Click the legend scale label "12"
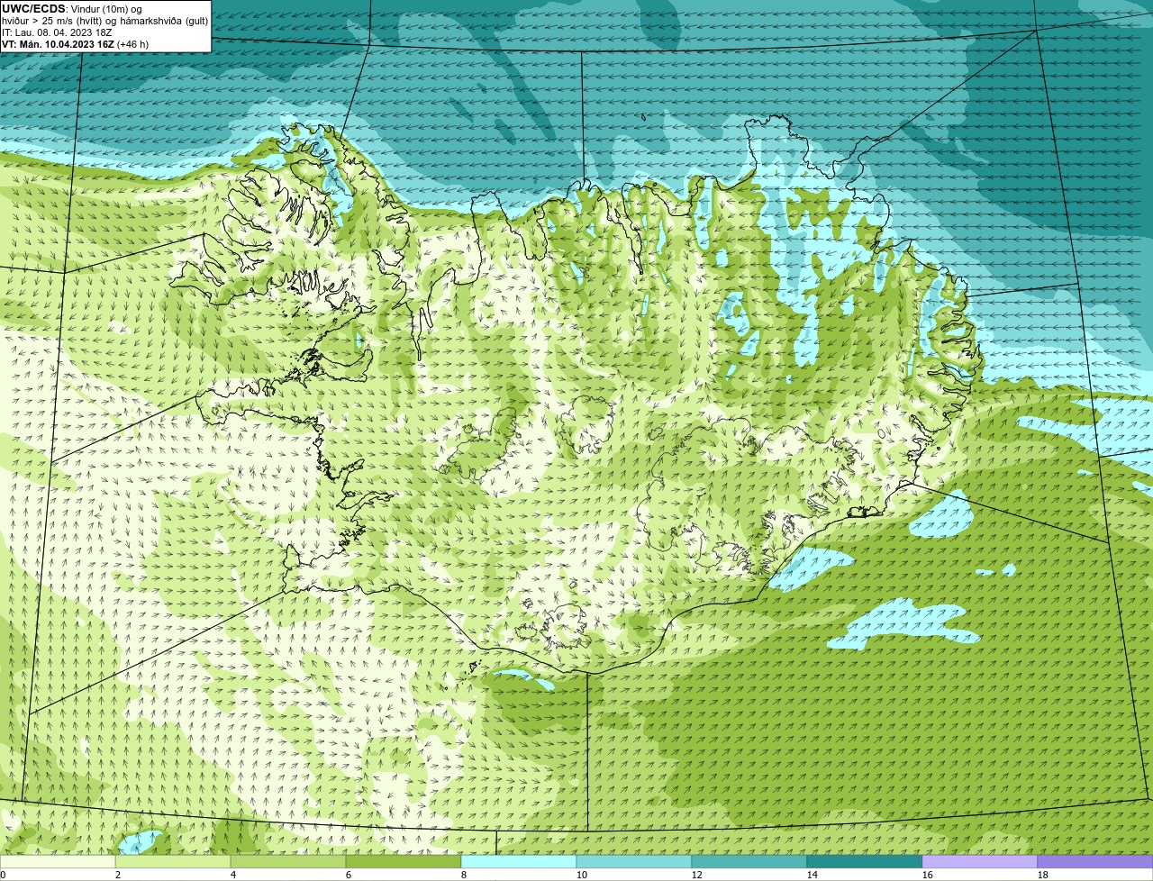Screen dimensions: 1153x881 click(697, 875)
